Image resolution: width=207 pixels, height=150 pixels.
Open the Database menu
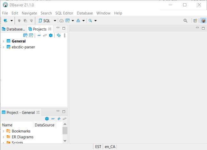85,13
